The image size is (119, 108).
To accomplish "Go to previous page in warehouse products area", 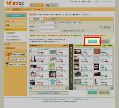I will coord(31,88).
